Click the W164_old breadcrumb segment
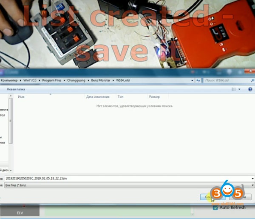This screenshot has height=219, width=255. tap(123, 80)
